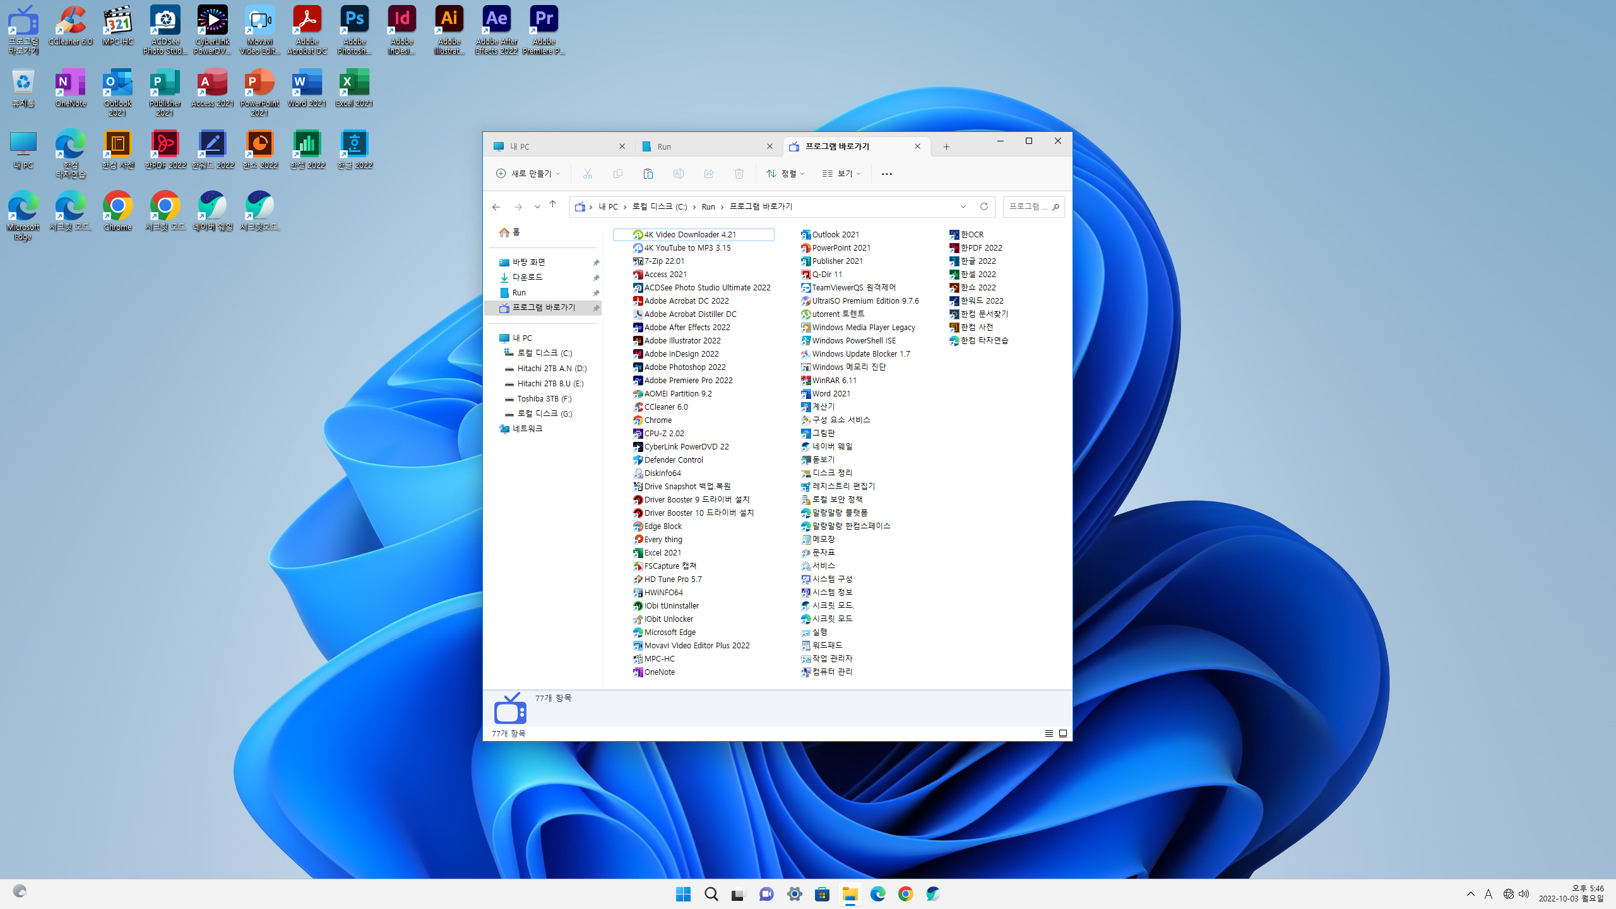Click the Refresh icon in address bar
The height and width of the screenshot is (909, 1616).
(x=983, y=206)
